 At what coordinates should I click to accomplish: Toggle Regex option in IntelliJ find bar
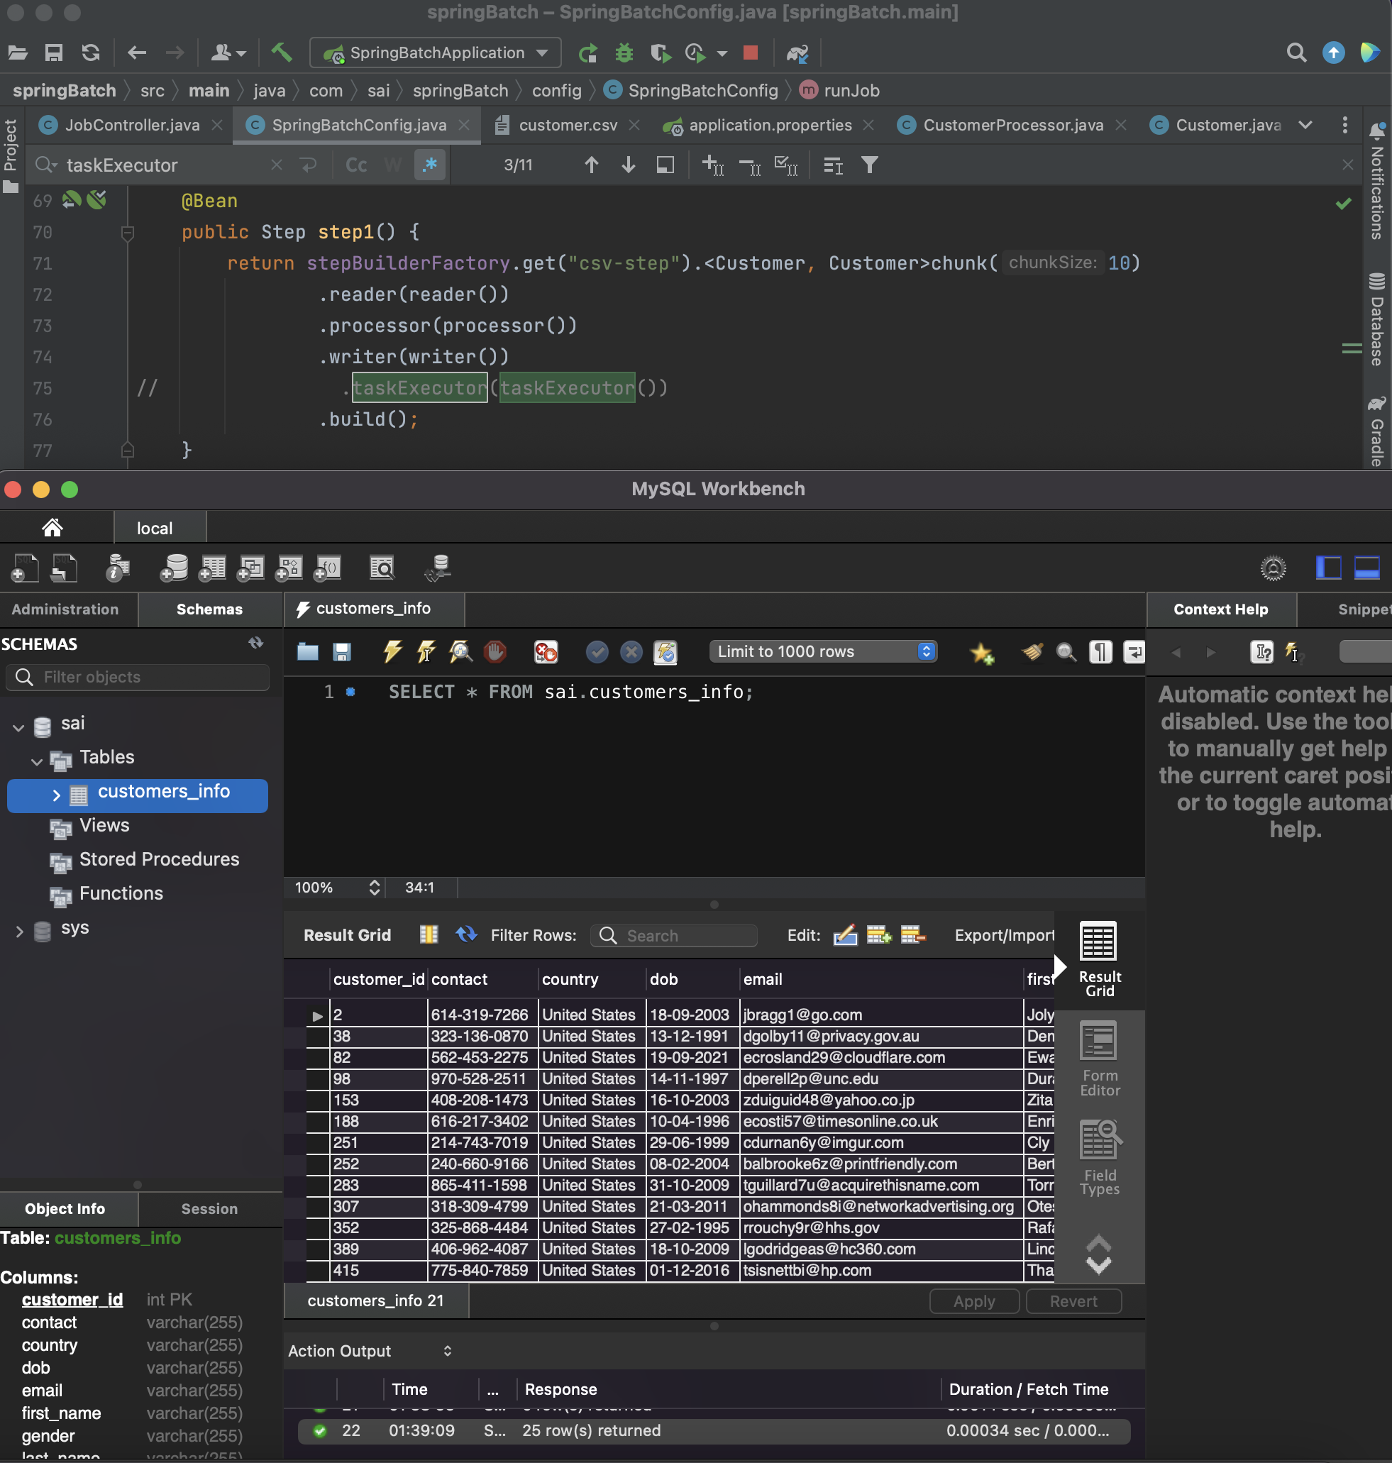(430, 165)
